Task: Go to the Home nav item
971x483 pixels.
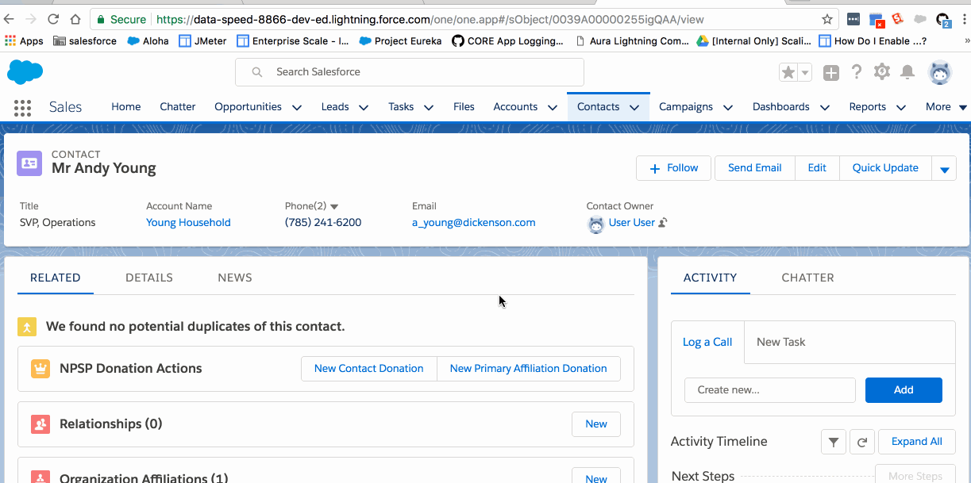Action: pos(126,107)
